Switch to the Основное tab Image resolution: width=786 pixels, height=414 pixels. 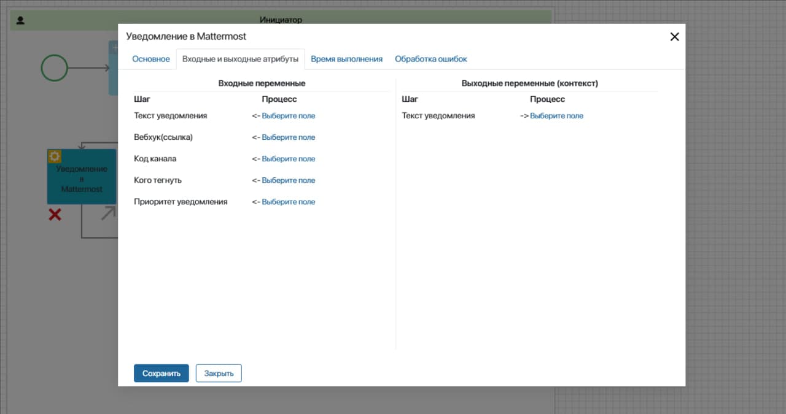[151, 59]
